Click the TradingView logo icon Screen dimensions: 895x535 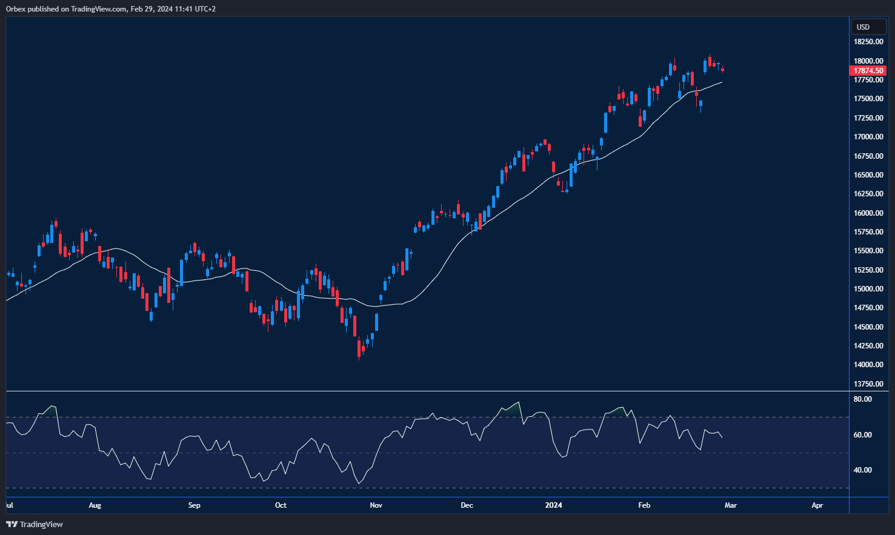point(10,524)
